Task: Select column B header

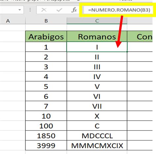Action: [x=46, y=21]
